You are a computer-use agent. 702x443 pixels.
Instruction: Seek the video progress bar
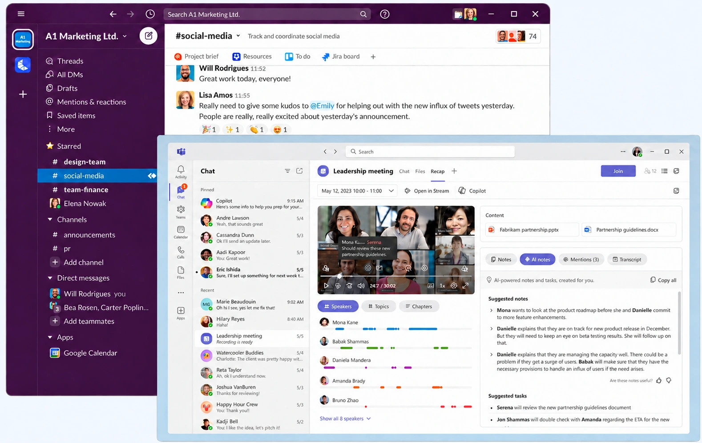[396, 276]
